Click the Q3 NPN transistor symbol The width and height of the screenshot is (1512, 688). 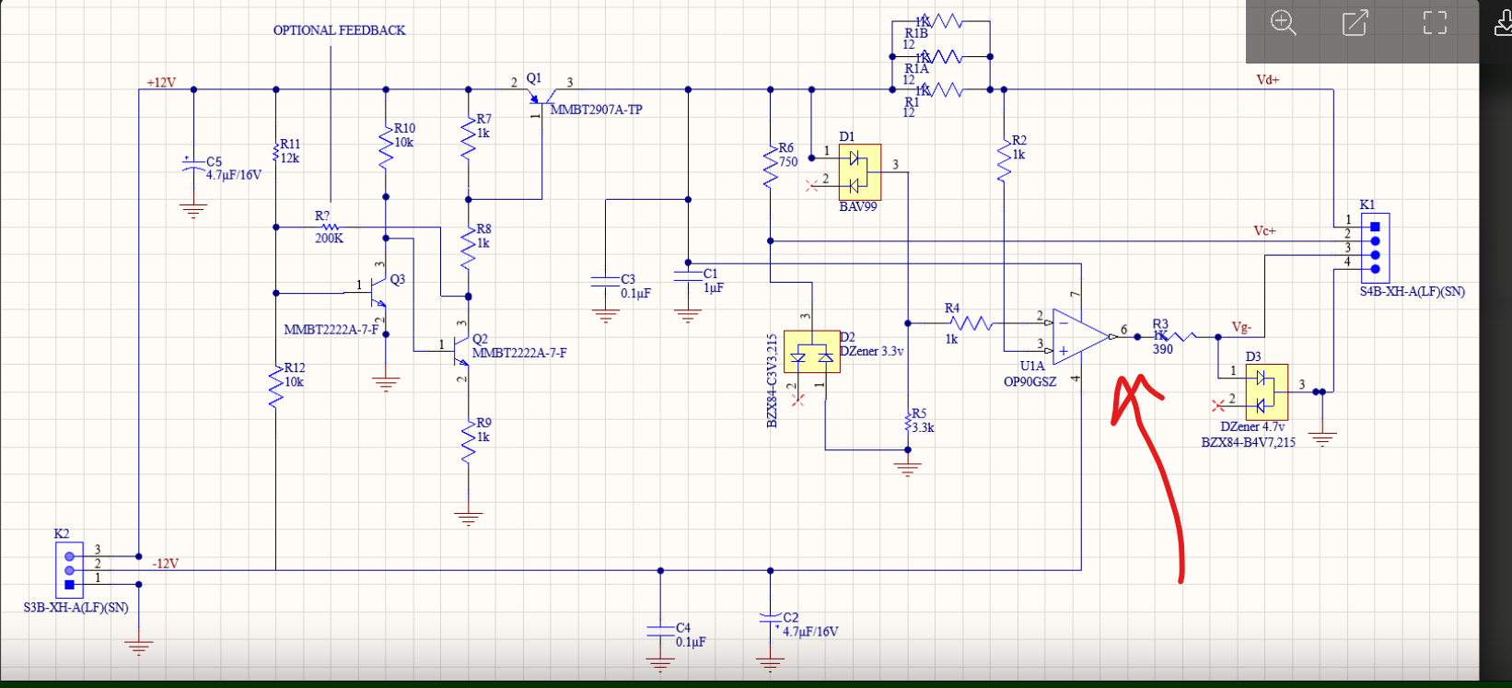click(377, 293)
